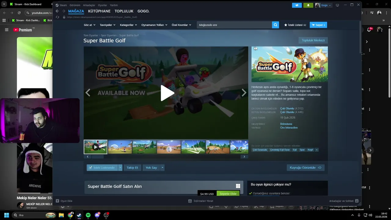The image size is (391, 220).
Task: Click the YouTube Premium logo
Action: pos(23,30)
